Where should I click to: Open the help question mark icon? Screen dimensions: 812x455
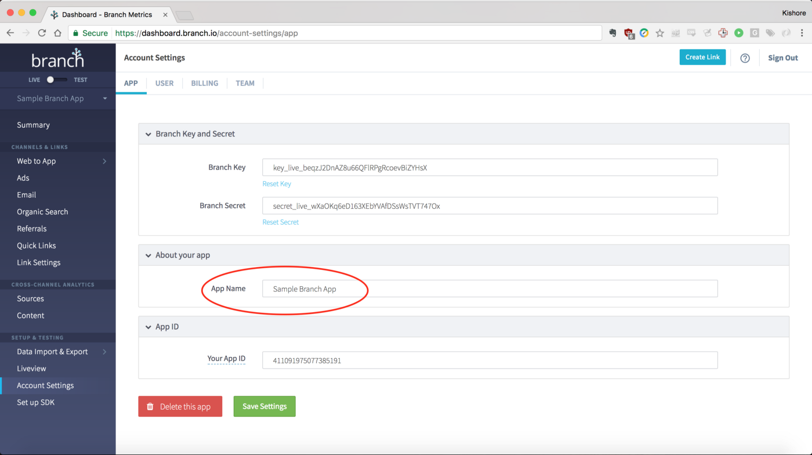(x=745, y=58)
